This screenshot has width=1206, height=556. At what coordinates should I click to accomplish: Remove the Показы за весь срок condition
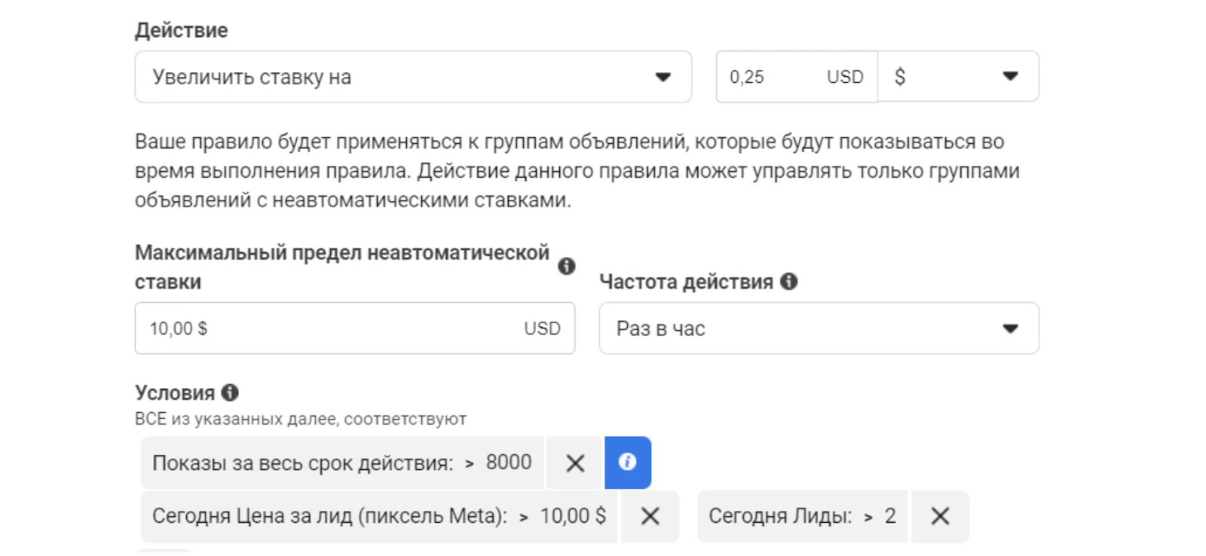(x=575, y=463)
